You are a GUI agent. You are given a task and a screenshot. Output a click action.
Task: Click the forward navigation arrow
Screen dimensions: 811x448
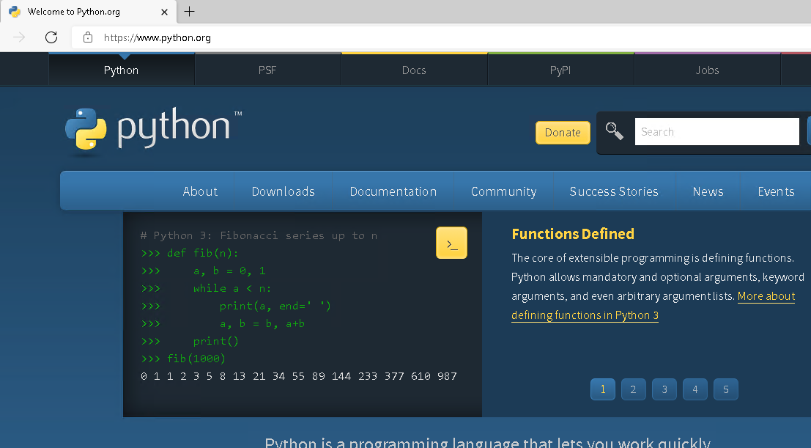(19, 37)
